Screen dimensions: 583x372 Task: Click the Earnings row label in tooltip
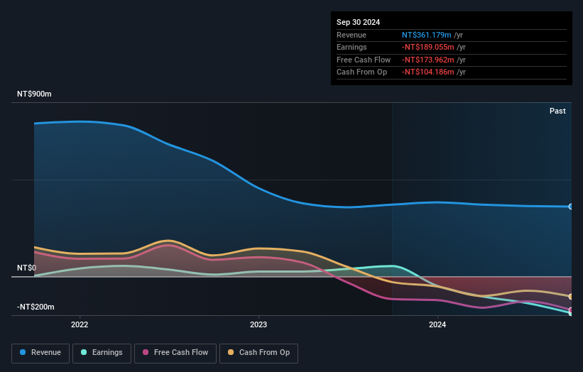[352, 47]
